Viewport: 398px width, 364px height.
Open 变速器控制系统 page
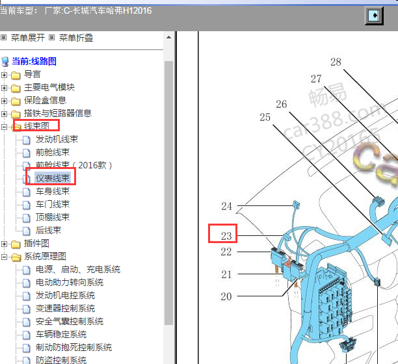pyautogui.click(x=65, y=309)
